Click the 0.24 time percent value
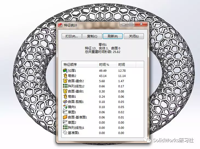This screenshot has height=149, width=200. pyautogui.click(x=102, y=97)
